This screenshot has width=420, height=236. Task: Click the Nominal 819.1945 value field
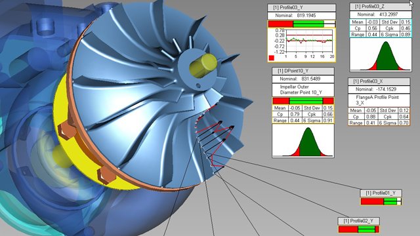[301, 16]
